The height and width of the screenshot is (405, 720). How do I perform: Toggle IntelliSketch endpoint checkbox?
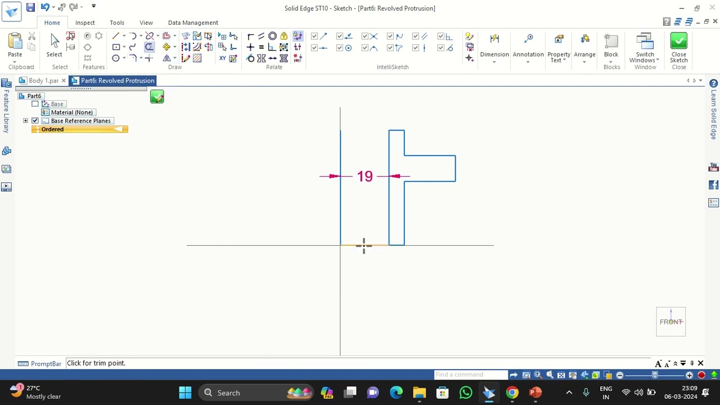314,36
